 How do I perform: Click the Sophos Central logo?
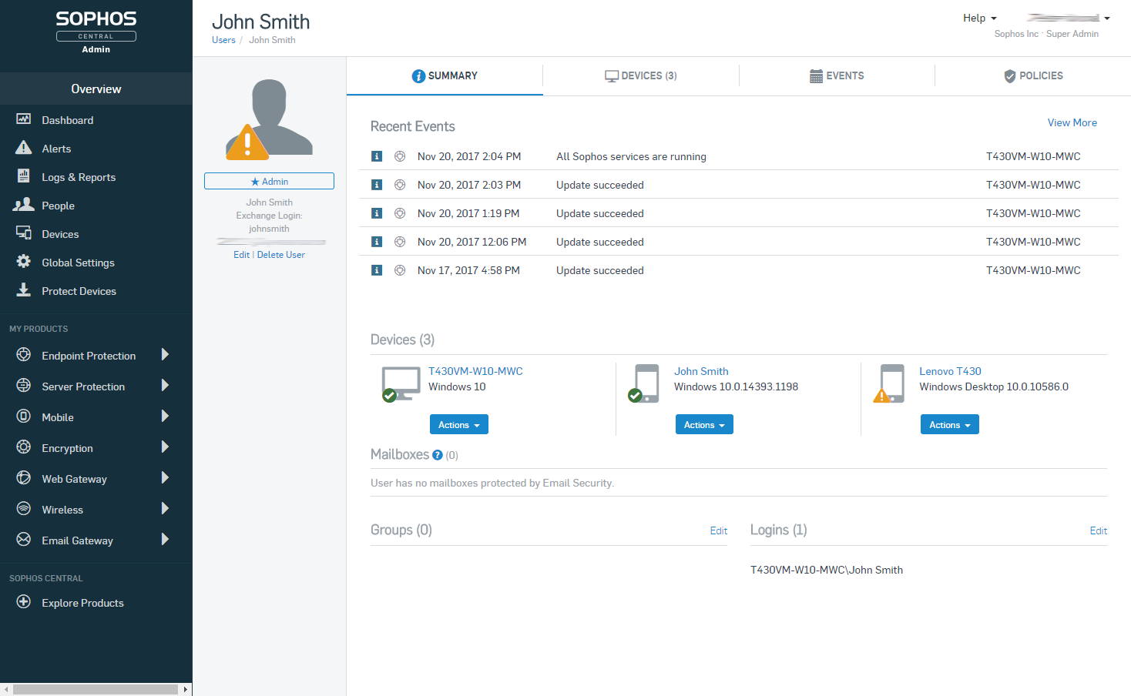(x=96, y=32)
